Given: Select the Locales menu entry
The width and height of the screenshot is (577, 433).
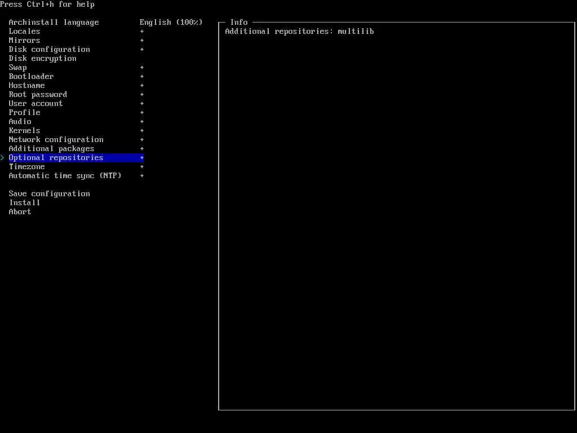Looking at the screenshot, I should click(x=24, y=32).
